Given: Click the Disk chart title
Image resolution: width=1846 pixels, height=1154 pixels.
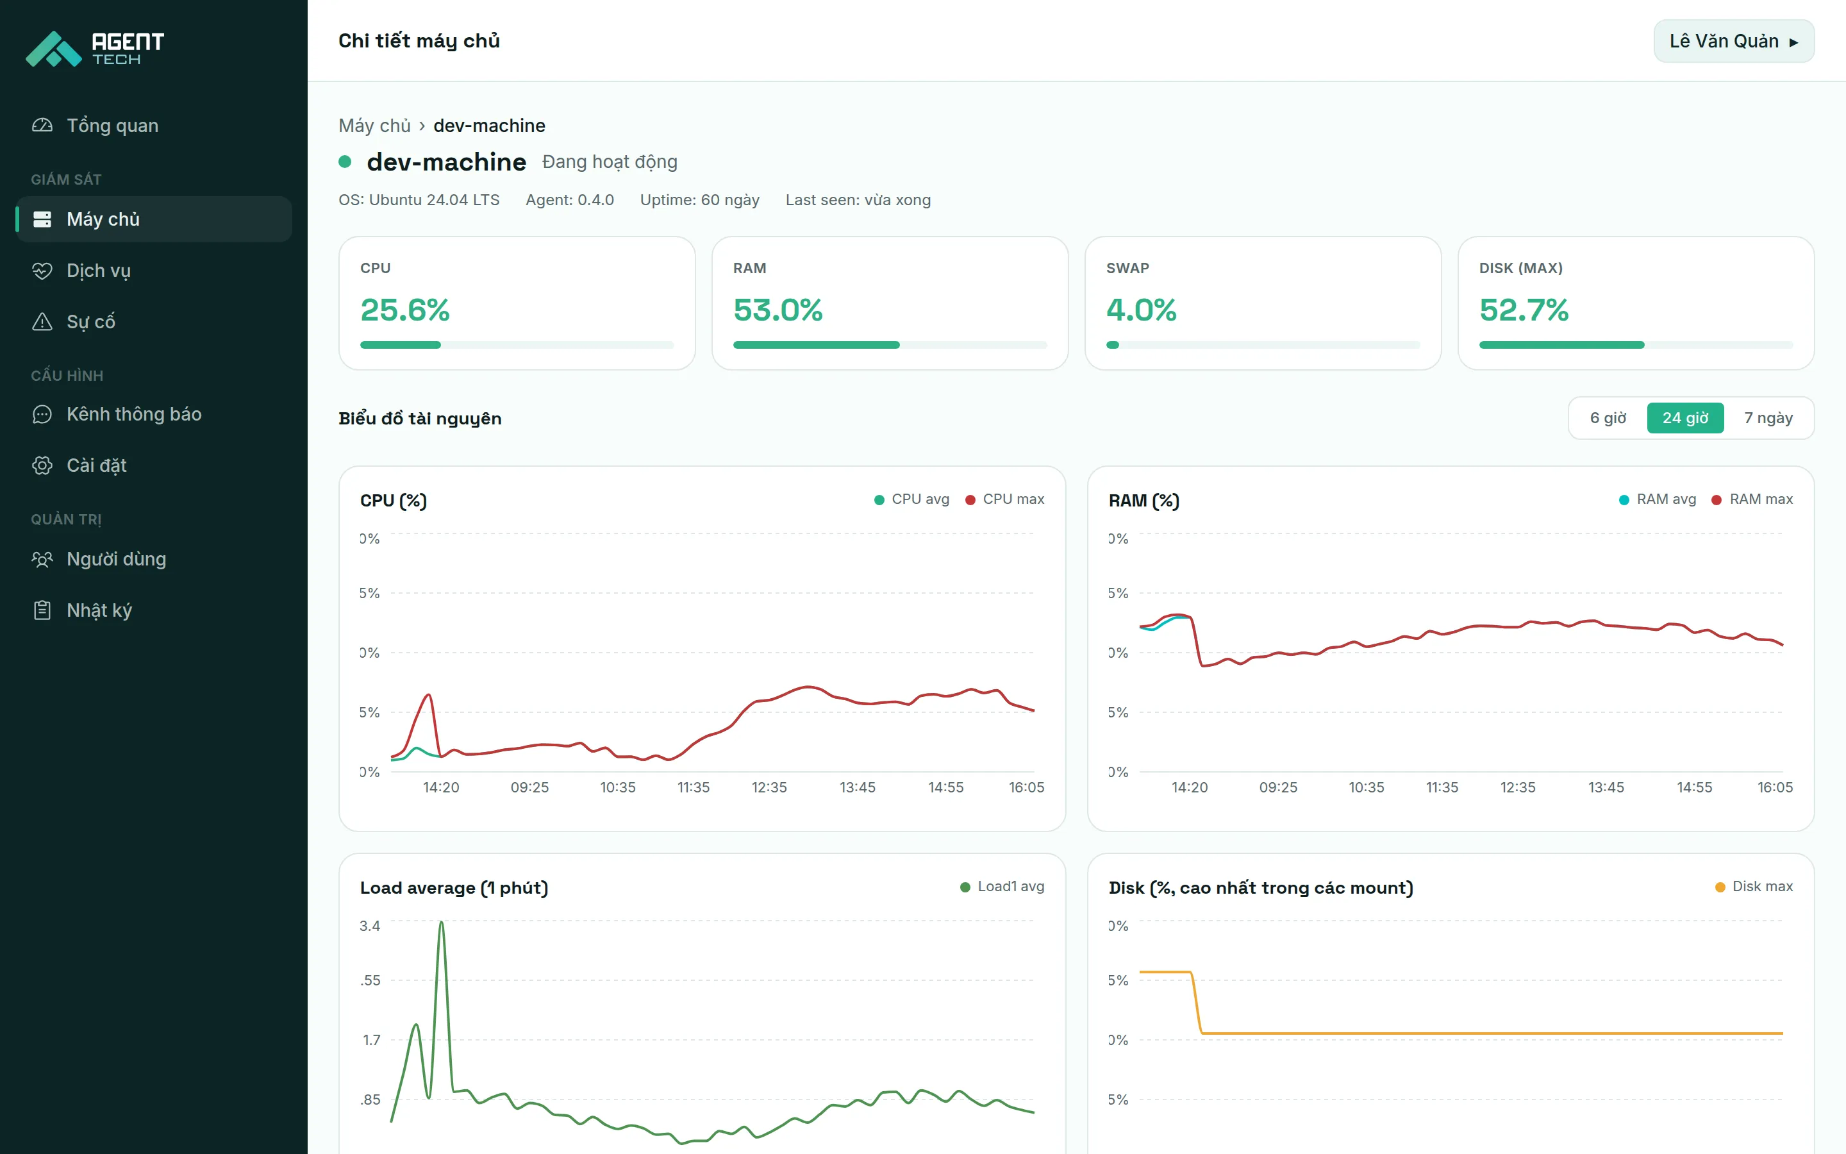Looking at the screenshot, I should (x=1260, y=888).
